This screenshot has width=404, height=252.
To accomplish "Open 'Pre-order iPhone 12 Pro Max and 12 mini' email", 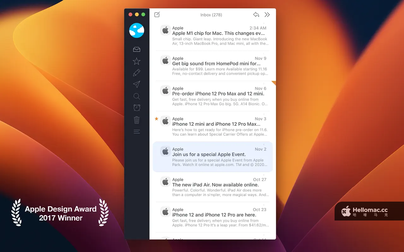I will (218, 94).
